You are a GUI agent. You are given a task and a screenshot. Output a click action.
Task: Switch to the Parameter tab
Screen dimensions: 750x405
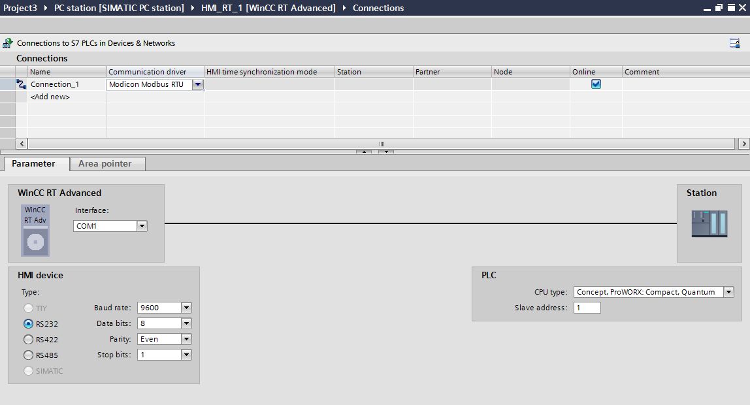[x=37, y=163]
